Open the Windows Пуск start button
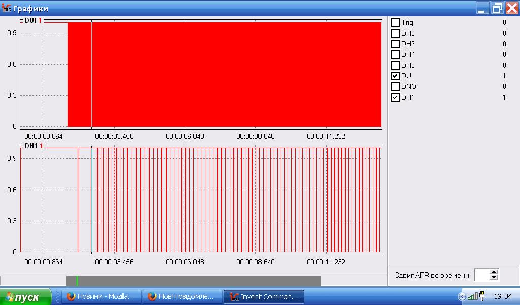 pyautogui.click(x=26, y=297)
